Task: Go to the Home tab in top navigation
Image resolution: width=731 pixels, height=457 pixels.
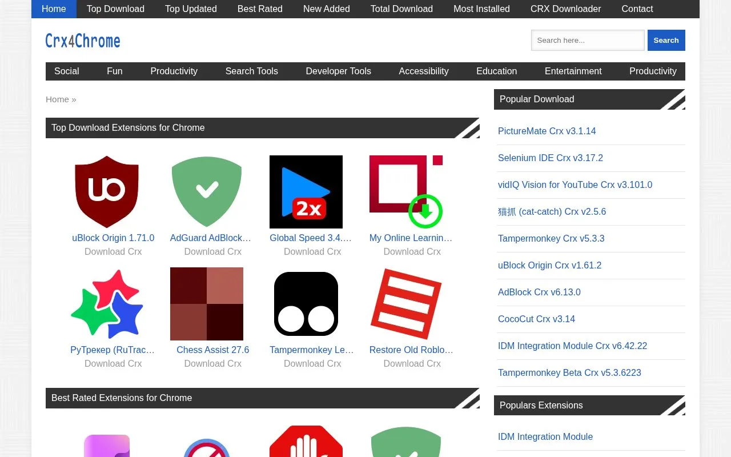Action: pos(54,9)
